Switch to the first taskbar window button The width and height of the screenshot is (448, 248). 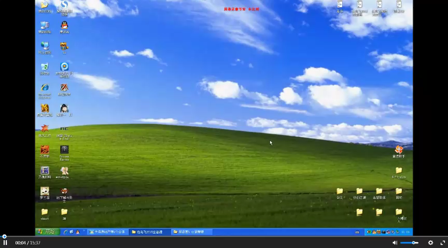click(107, 232)
